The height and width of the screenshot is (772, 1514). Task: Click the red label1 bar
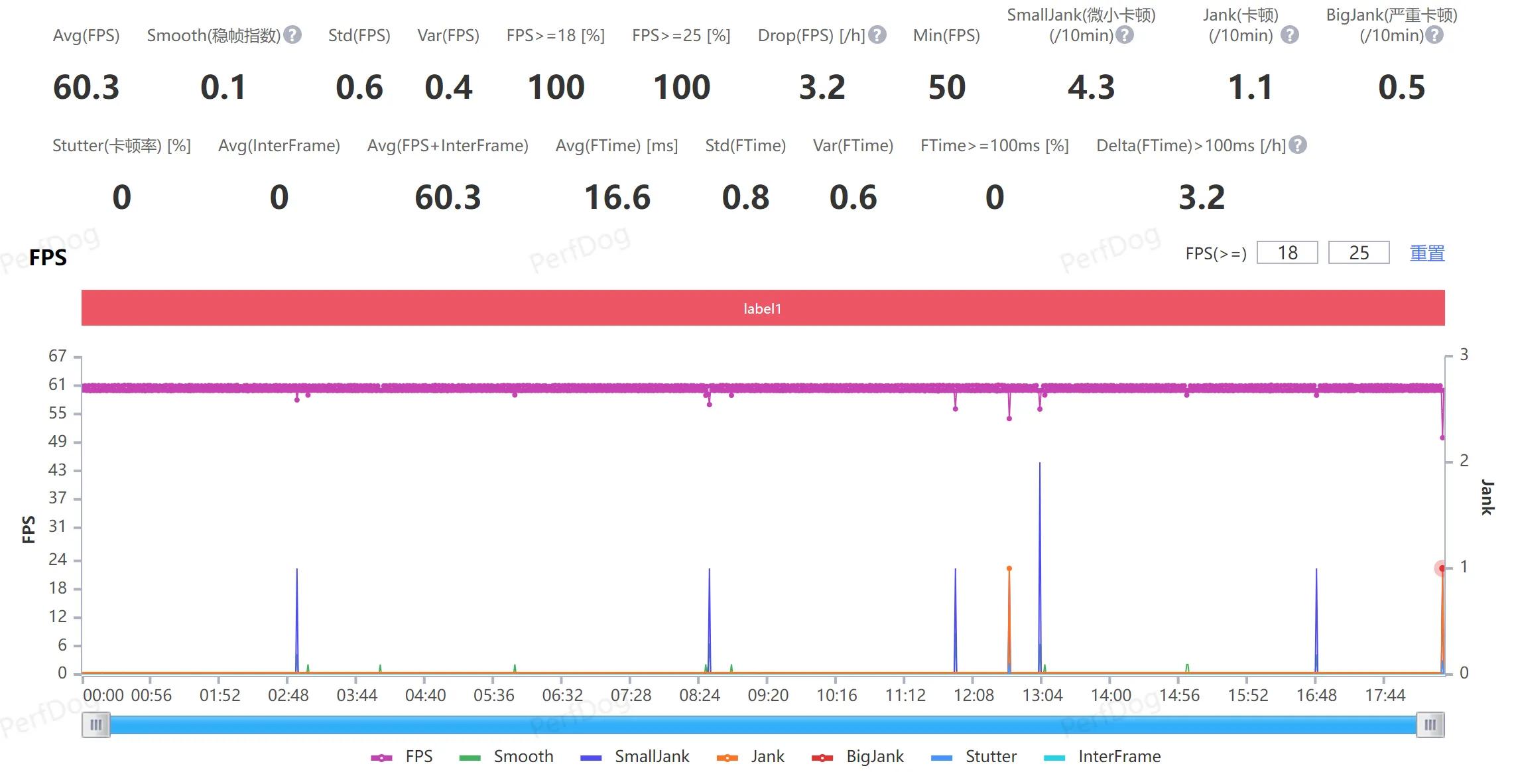(763, 308)
